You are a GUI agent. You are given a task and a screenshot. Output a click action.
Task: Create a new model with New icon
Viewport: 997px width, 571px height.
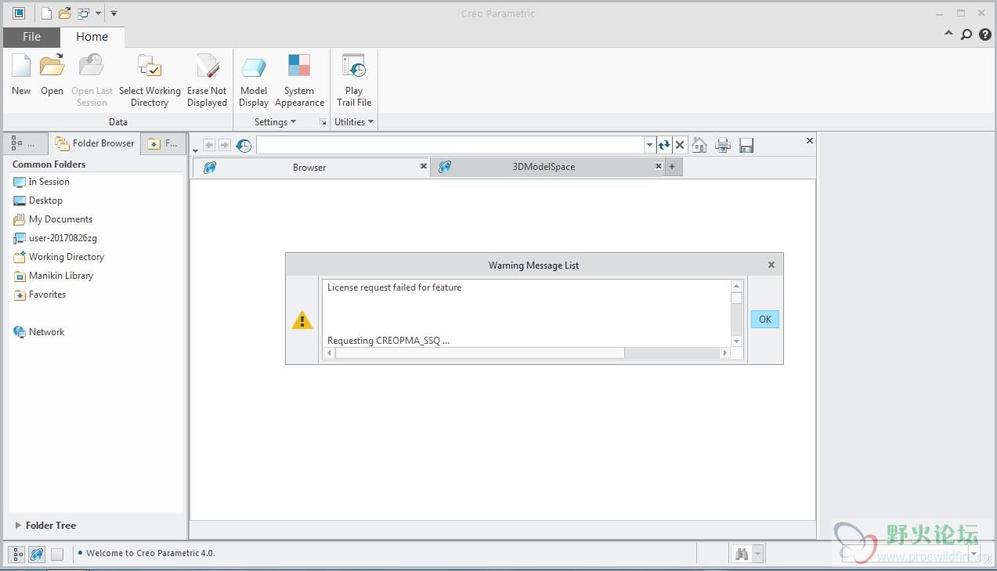pos(21,75)
